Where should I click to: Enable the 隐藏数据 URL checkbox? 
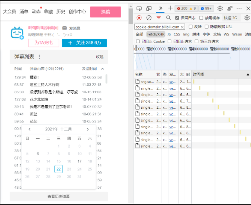point(207,27)
